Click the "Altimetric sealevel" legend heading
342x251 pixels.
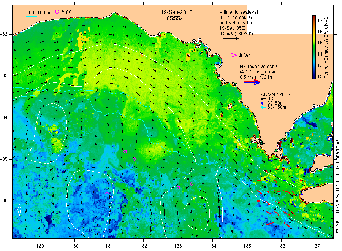(x=239, y=12)
